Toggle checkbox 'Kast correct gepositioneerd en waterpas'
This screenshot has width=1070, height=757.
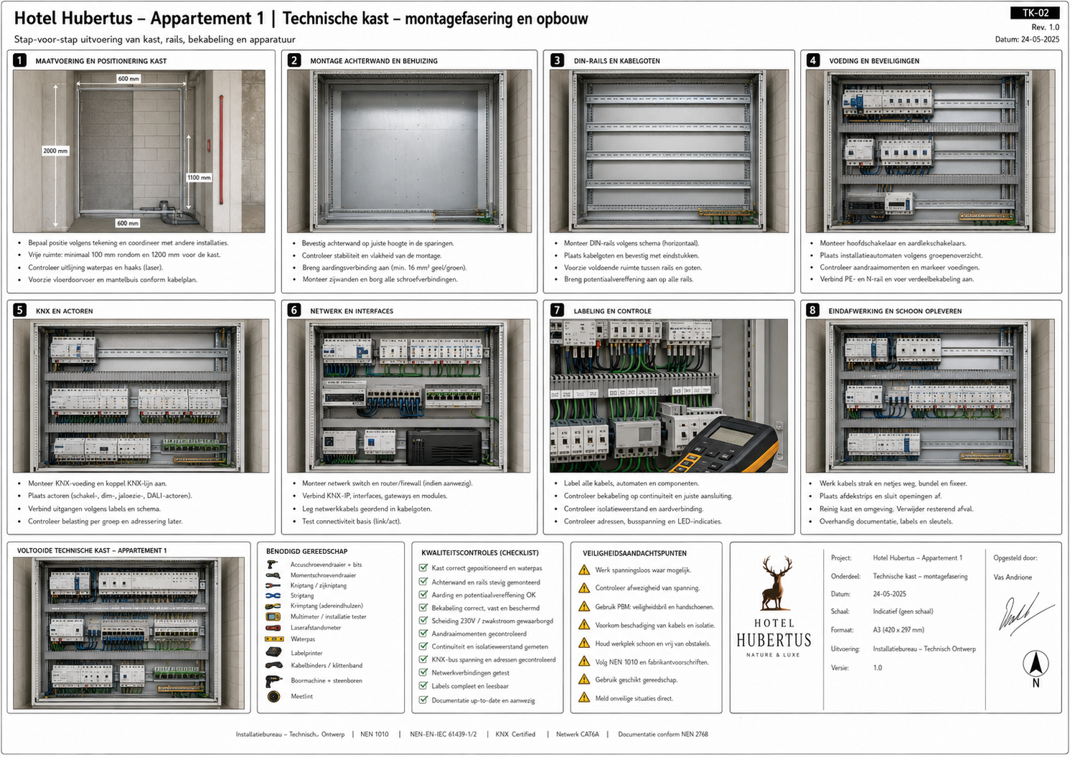coord(423,568)
